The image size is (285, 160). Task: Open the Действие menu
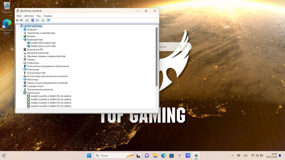point(29,16)
